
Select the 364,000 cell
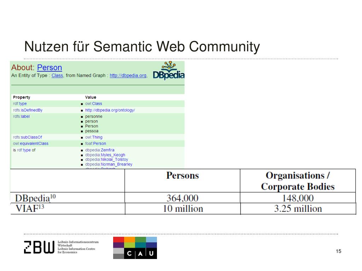click(182, 198)
